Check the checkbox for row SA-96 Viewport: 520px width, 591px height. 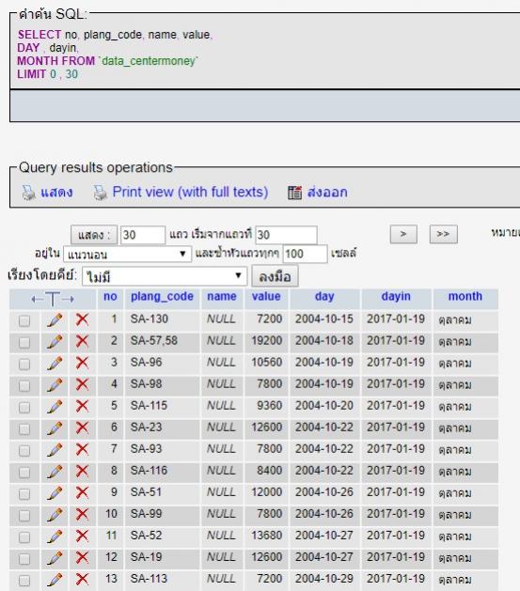pos(24,365)
